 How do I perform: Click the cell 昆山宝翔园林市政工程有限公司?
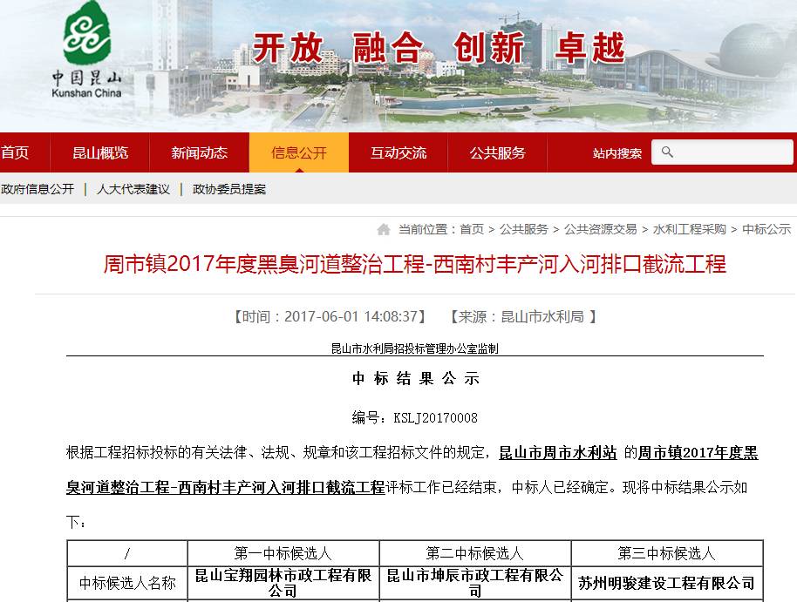point(283,583)
